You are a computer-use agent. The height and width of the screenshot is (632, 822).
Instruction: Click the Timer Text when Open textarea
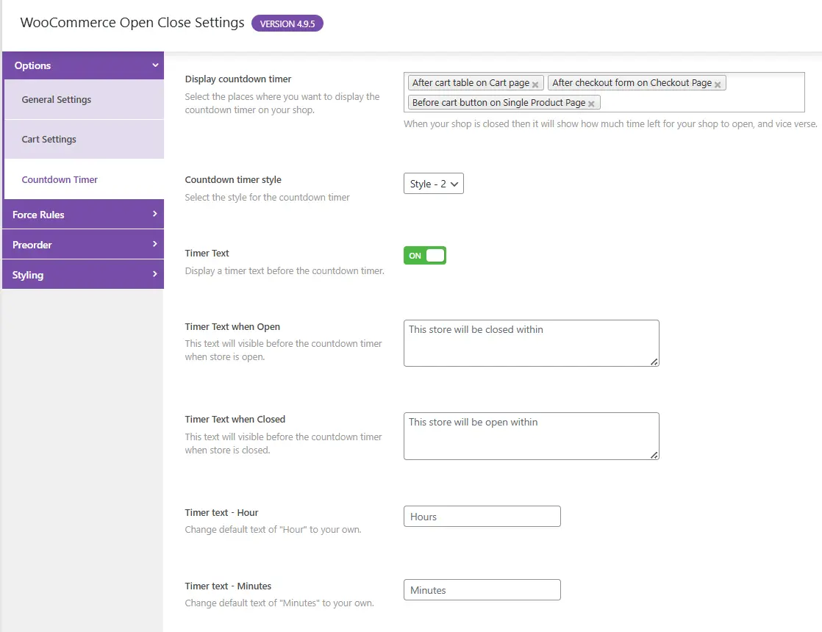coord(531,343)
